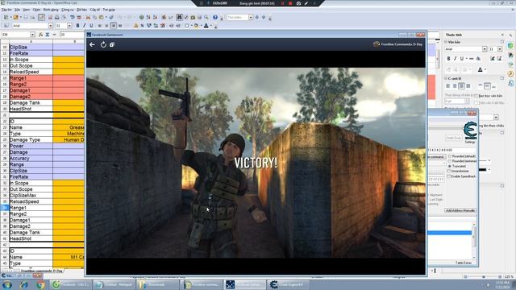Click the Cut scissors icon in Calc toolbar

click(x=88, y=17)
